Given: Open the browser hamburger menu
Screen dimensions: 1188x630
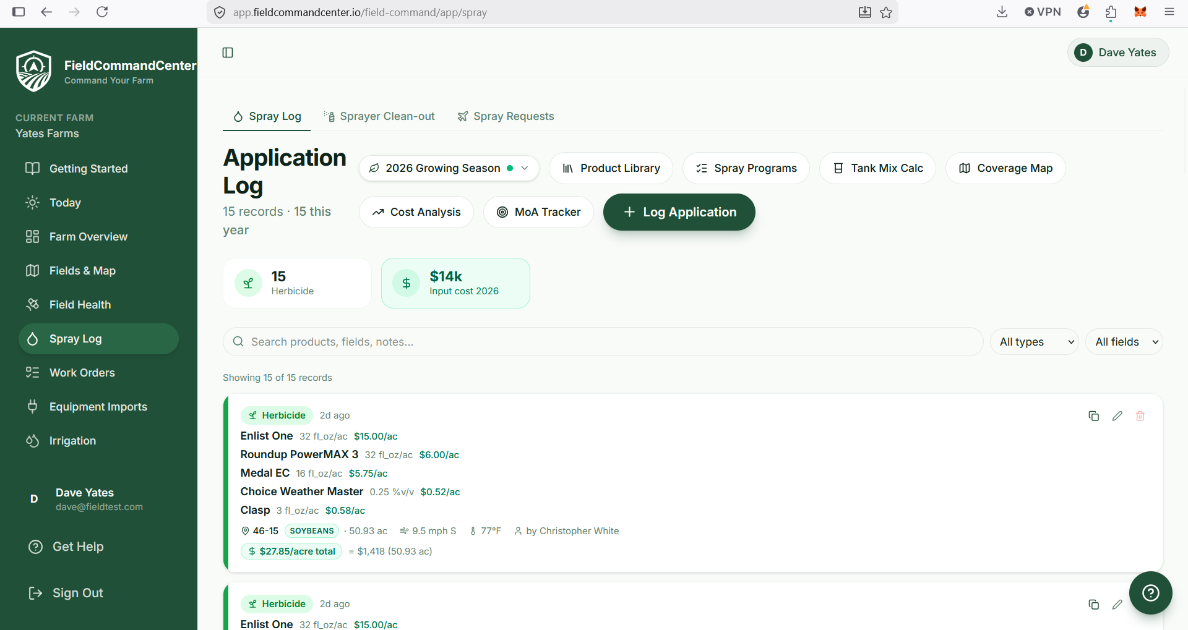Looking at the screenshot, I should pos(1169,12).
